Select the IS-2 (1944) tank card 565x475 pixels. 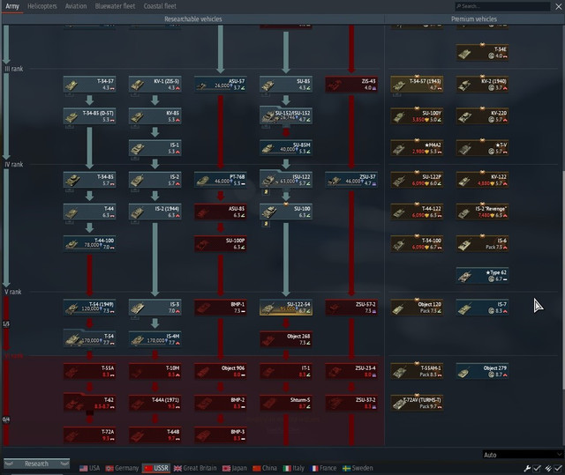[155, 212]
